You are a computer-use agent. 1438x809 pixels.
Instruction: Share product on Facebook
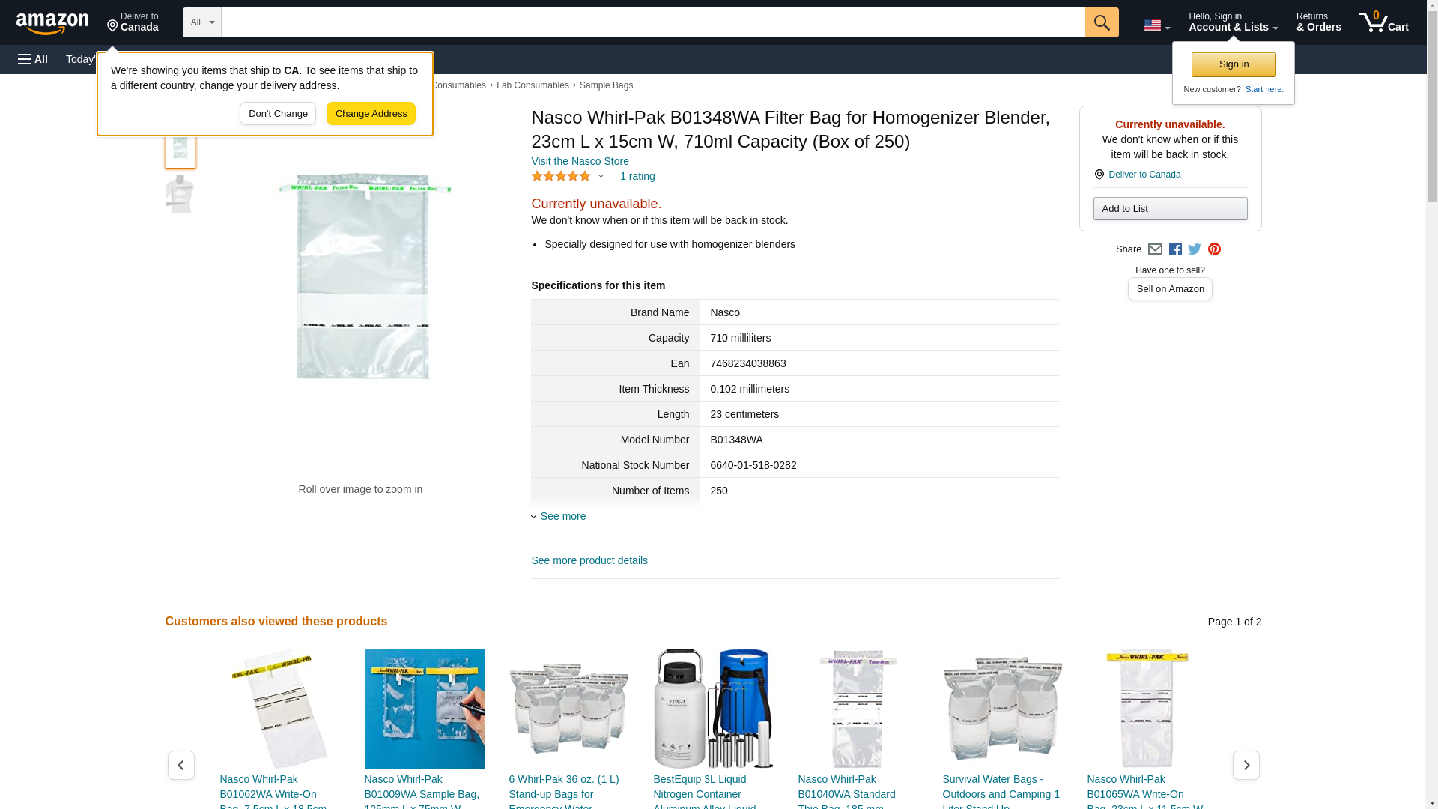point(1175,249)
